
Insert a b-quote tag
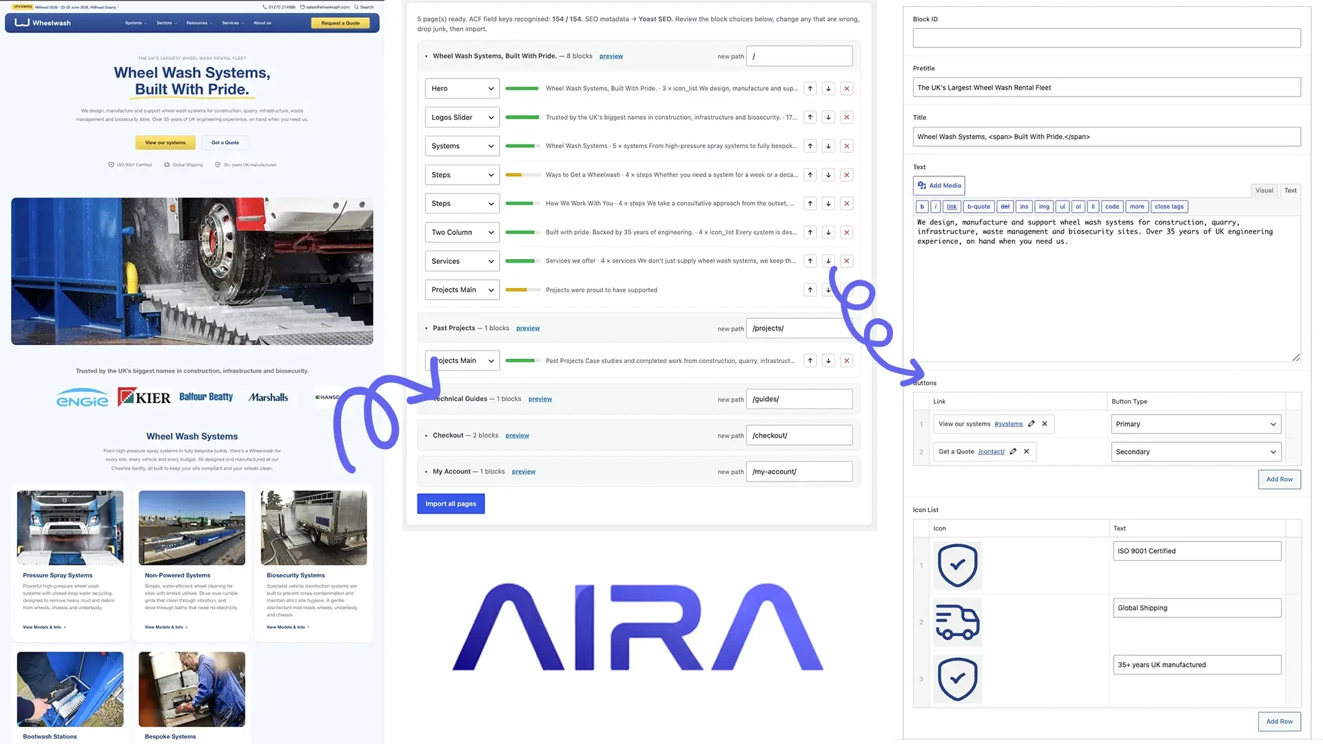978,207
